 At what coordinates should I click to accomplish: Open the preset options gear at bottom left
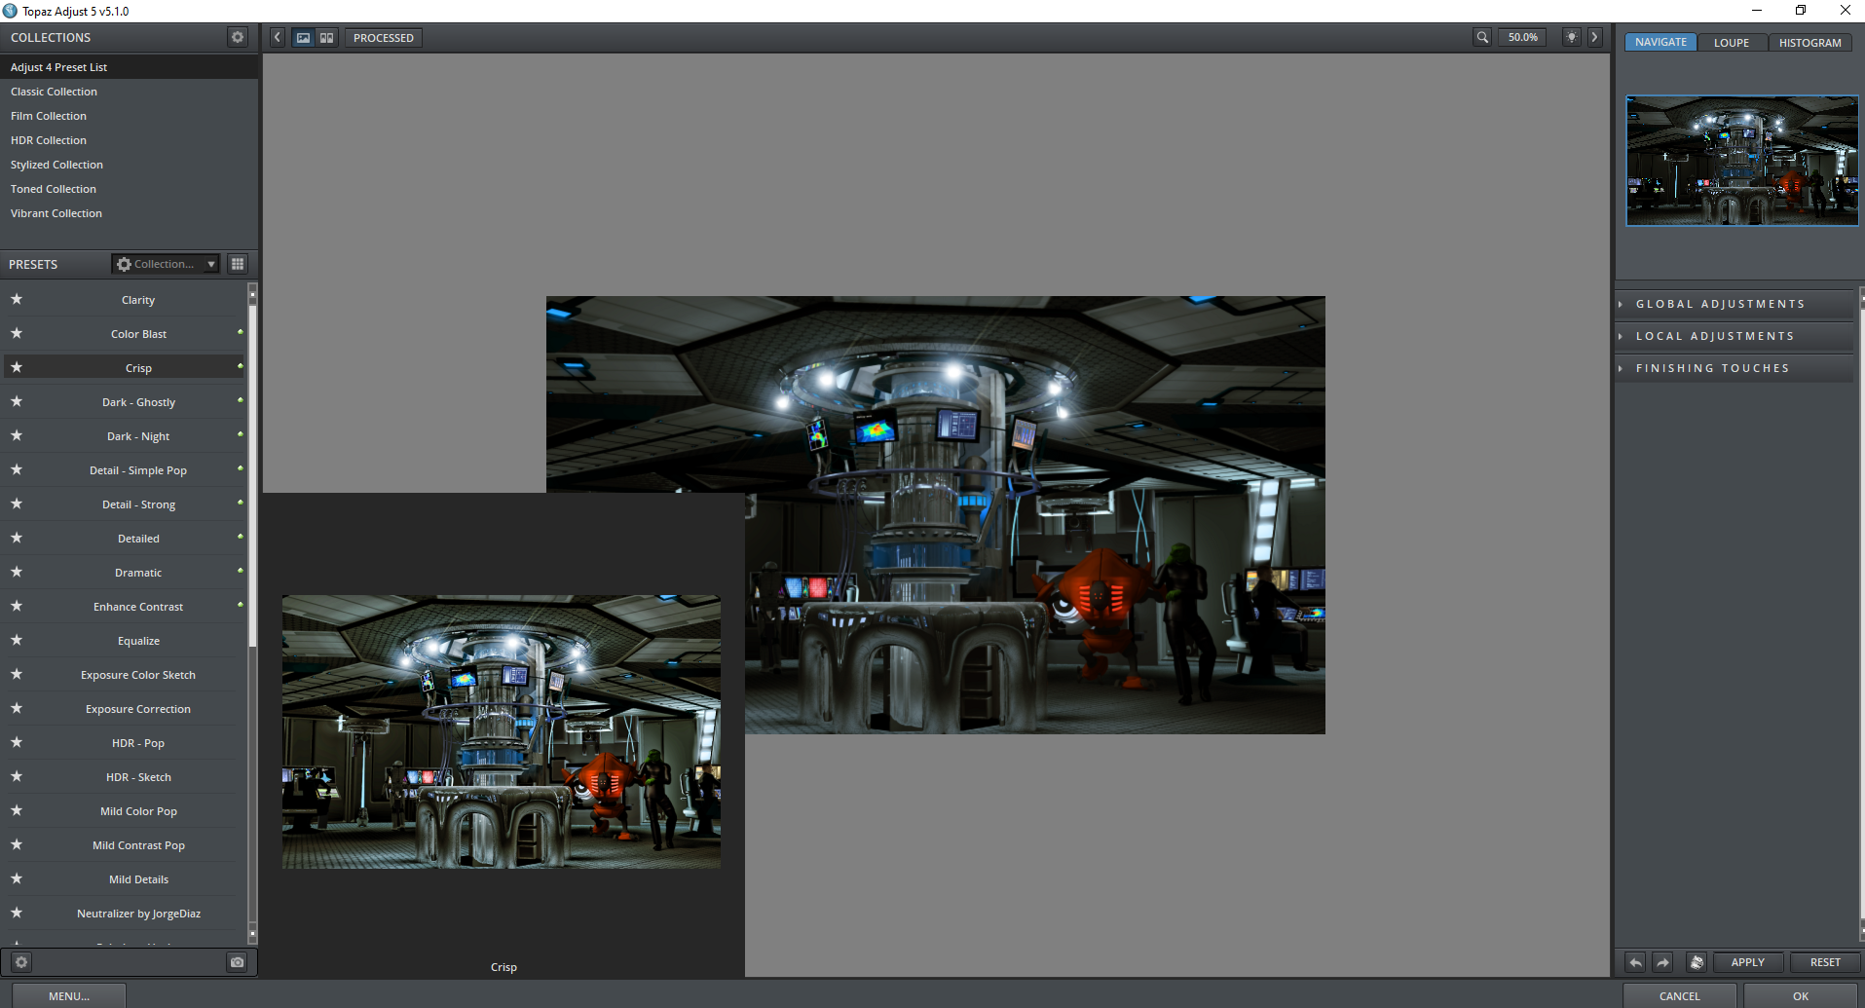coord(21,962)
